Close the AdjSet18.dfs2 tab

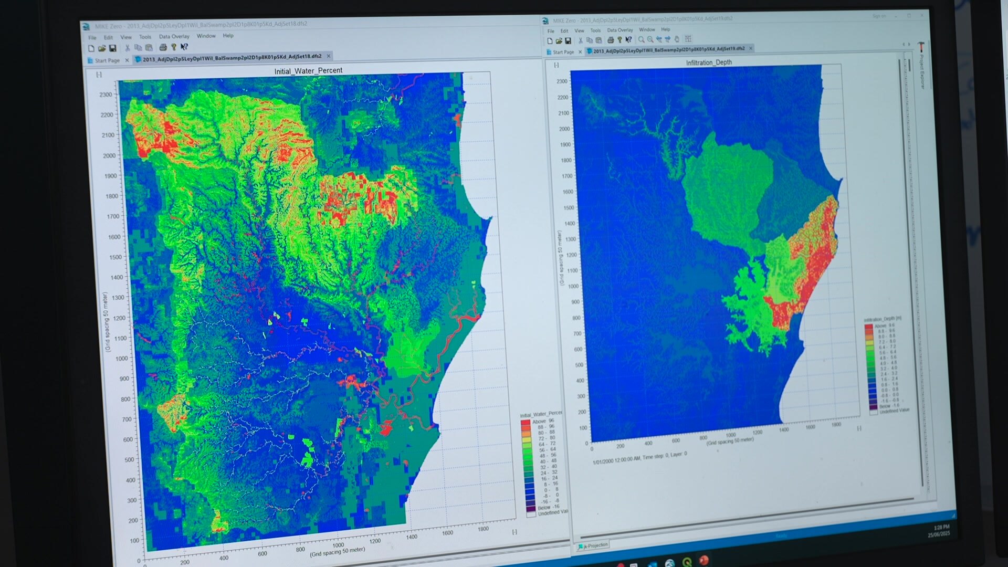329,56
